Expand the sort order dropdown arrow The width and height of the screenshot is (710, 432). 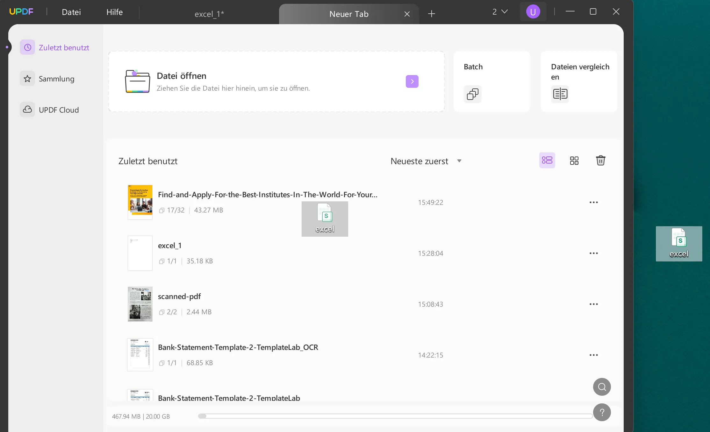[459, 161]
